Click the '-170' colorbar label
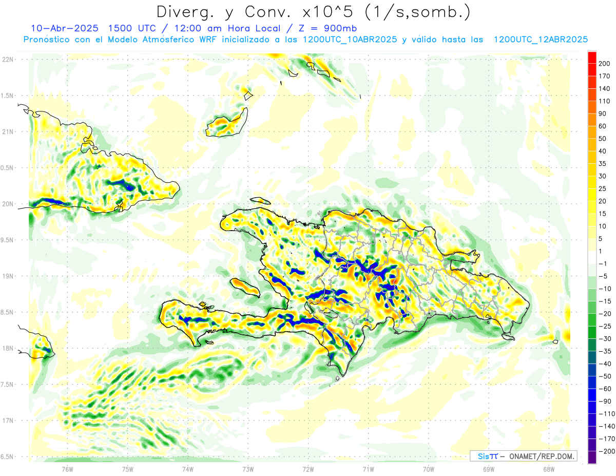 [x=606, y=439]
